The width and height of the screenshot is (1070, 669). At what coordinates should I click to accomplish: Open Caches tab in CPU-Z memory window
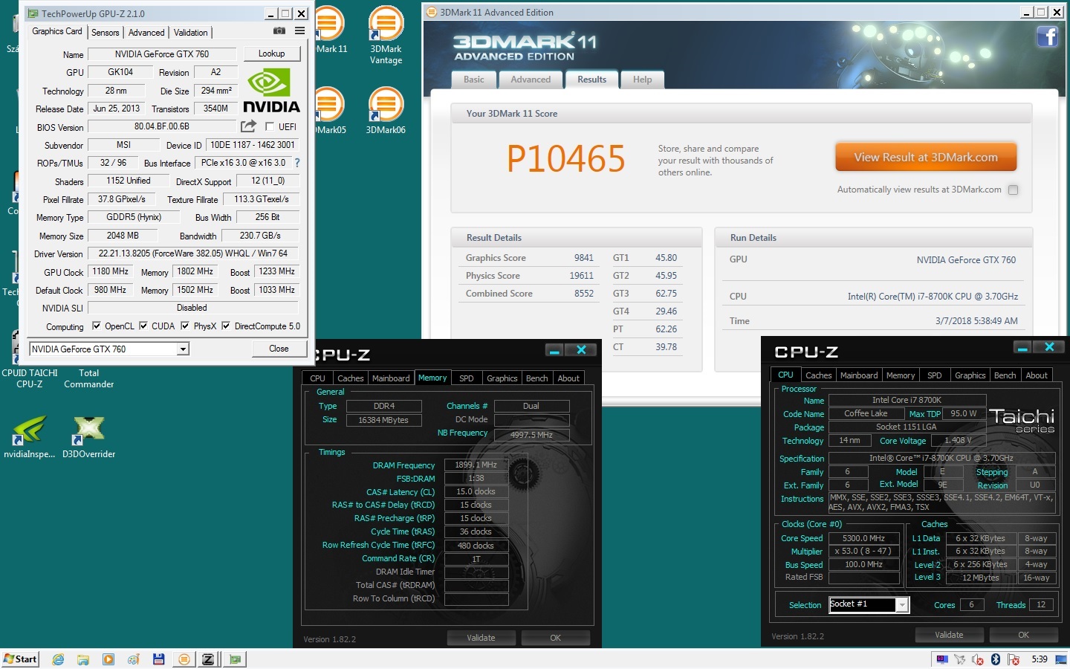350,378
